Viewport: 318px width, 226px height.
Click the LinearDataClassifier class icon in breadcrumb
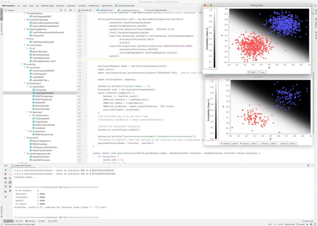coord(116,6)
